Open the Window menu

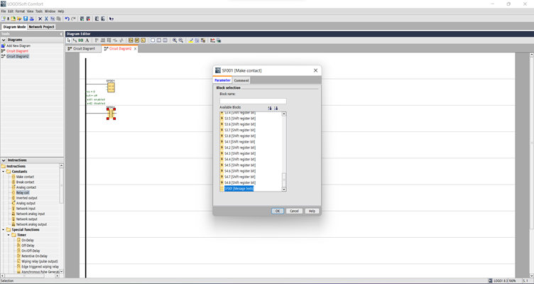point(50,11)
